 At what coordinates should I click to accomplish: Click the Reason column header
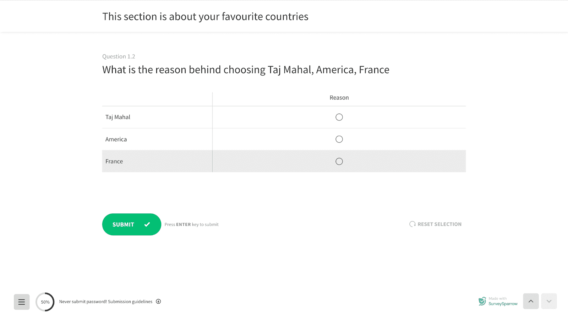coord(339,98)
